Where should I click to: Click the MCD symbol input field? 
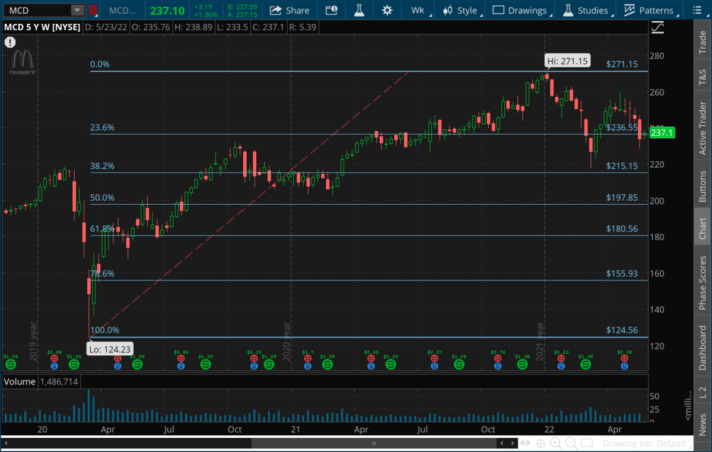37,10
